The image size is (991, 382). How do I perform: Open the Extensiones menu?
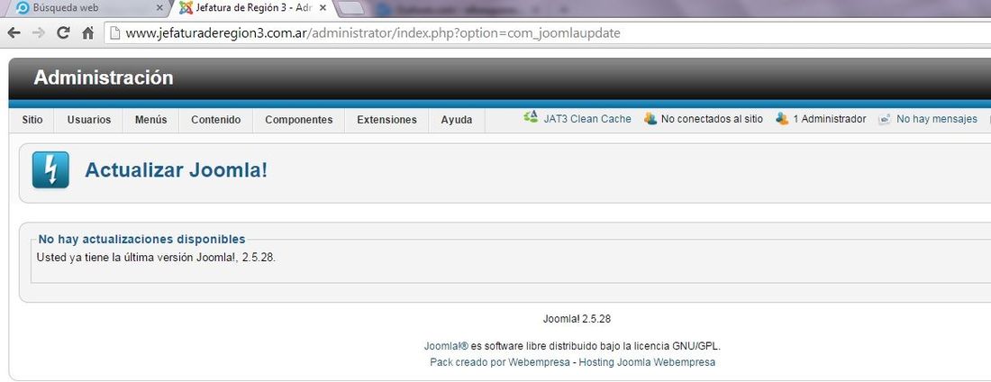pos(386,120)
